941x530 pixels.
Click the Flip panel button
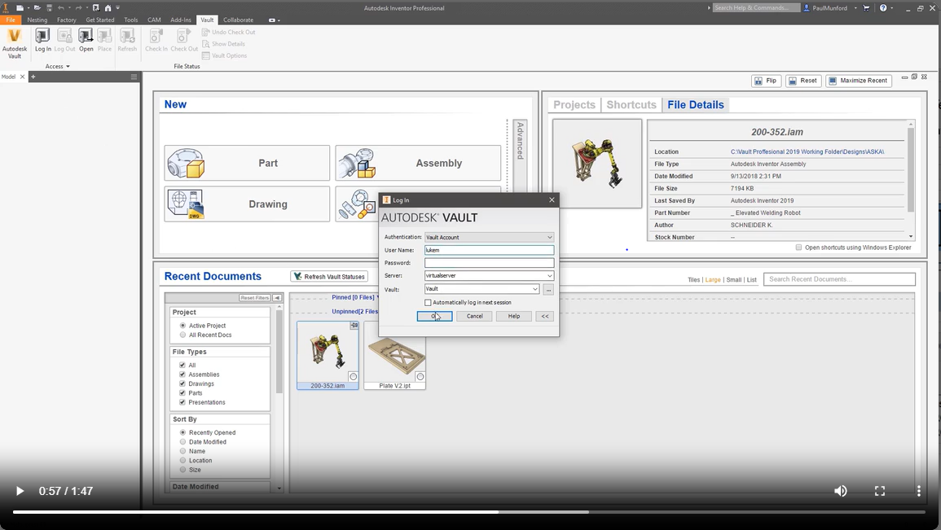click(766, 81)
